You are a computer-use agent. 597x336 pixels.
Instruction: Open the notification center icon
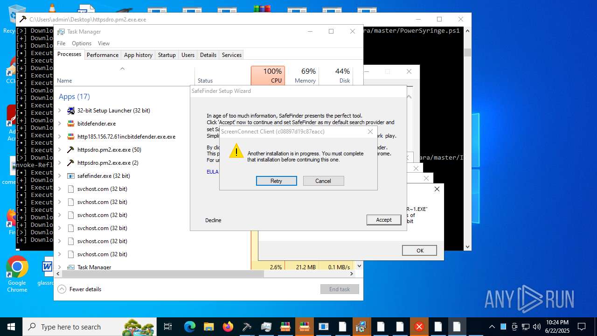(582, 327)
